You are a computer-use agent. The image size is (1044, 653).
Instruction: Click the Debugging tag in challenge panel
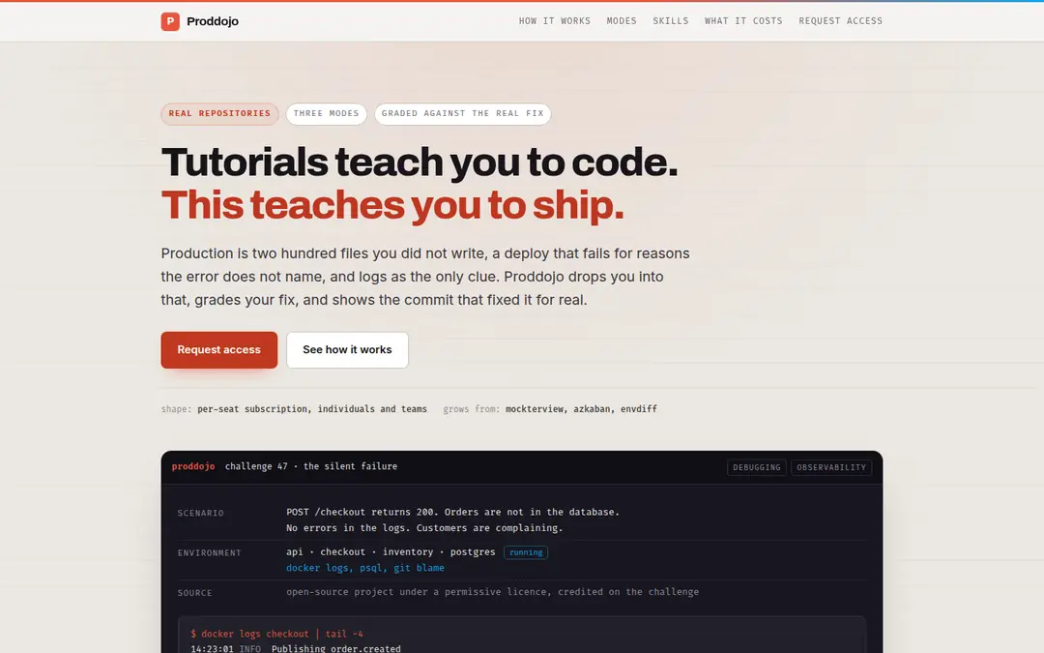tap(756, 468)
